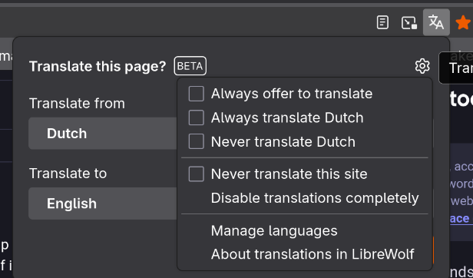The image size is (473, 278).
Task: Click the 'Translate from' label
Action: 77,104
